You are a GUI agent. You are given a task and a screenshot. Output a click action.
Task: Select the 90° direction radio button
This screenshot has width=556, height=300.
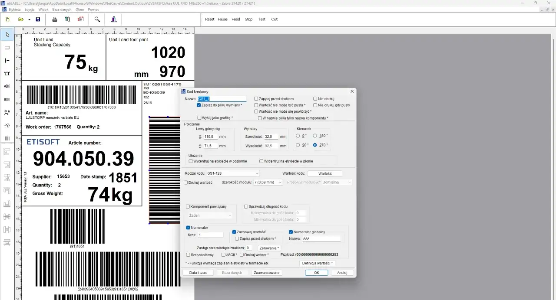[x=298, y=145]
